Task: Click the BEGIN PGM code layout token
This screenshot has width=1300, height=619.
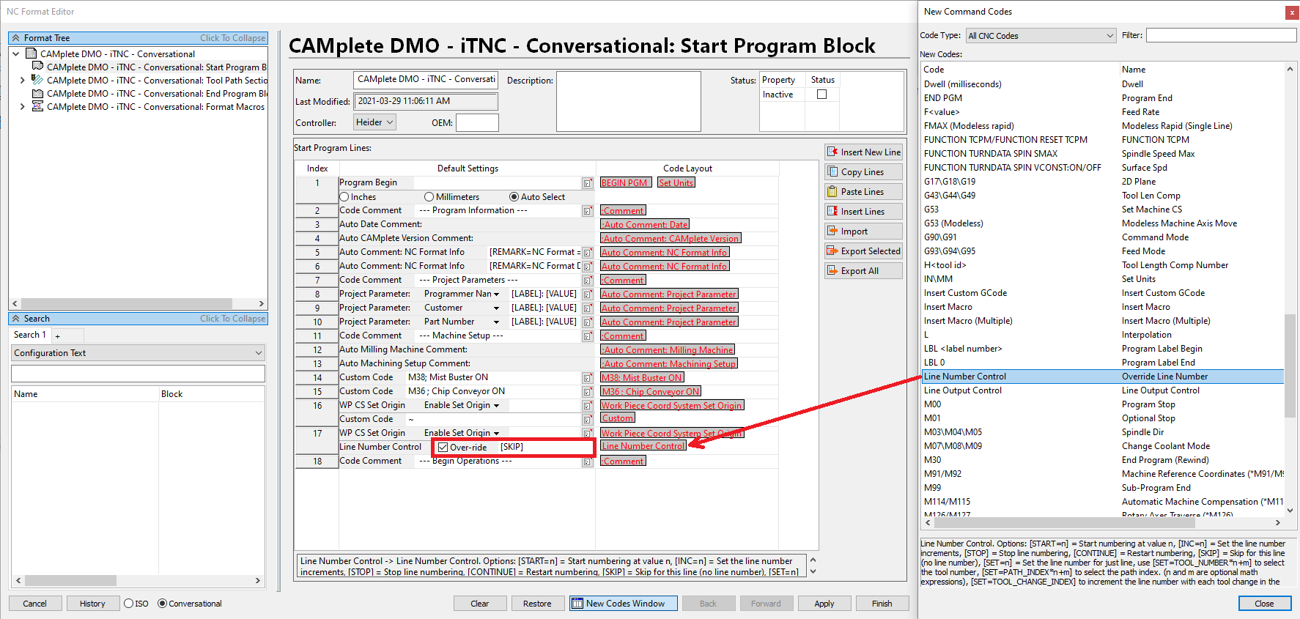Action: pyautogui.click(x=624, y=183)
